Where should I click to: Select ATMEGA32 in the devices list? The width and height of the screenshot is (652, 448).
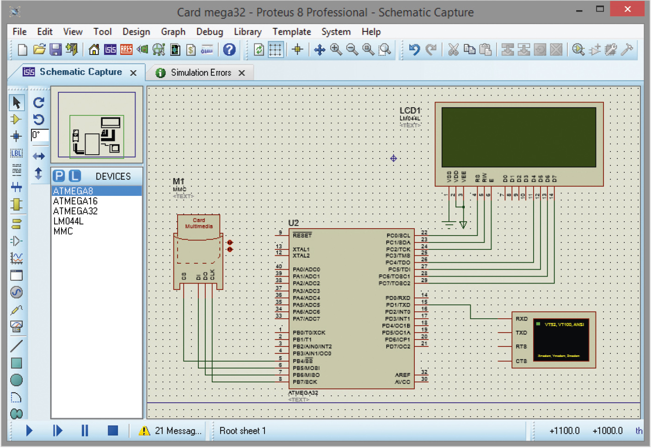click(x=97, y=211)
